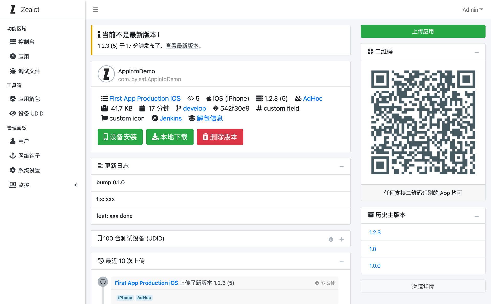
Task: Open First App Production iOS link
Action: pos(145,98)
